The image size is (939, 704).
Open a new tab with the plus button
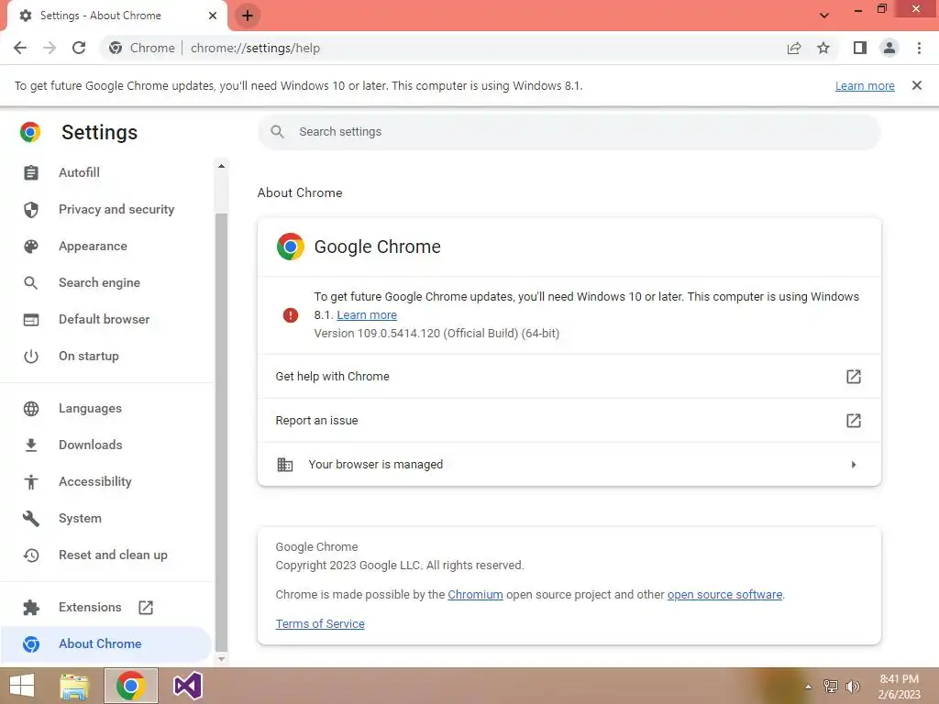point(248,16)
